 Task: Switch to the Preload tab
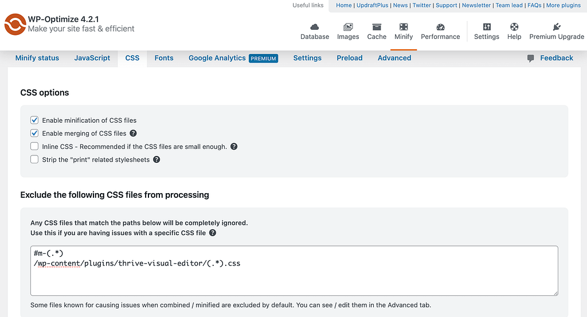pyautogui.click(x=350, y=58)
